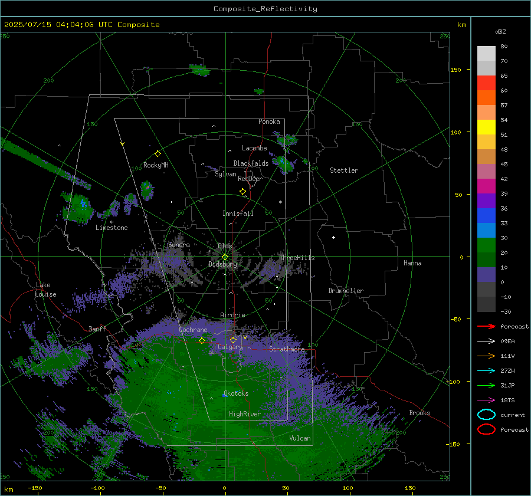Click the yellow diamond marker above Calgary label
531x496 pixels.
coord(233,340)
